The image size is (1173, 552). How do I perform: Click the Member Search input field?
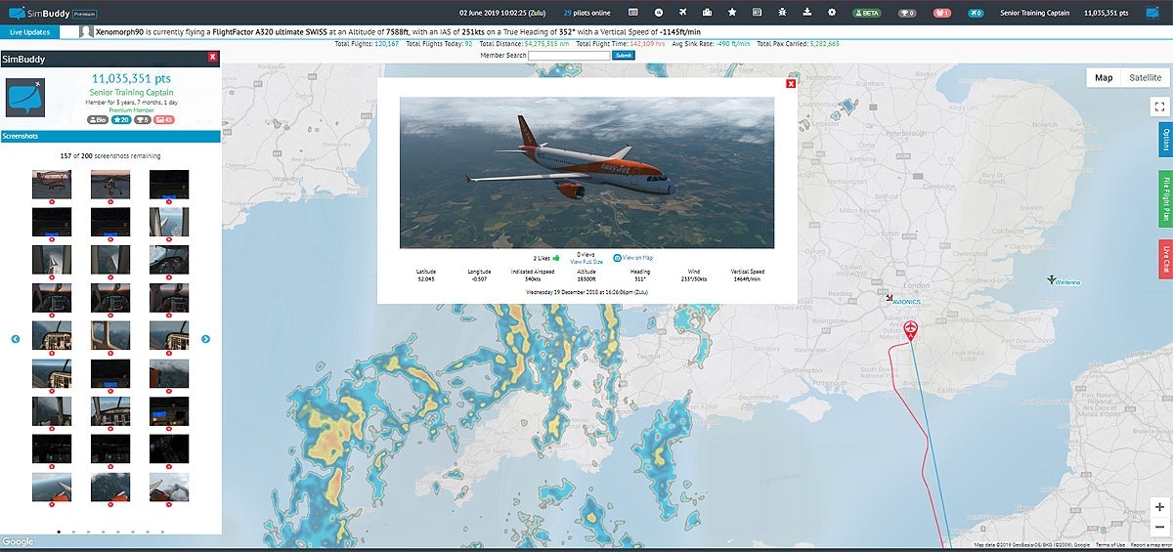(569, 56)
